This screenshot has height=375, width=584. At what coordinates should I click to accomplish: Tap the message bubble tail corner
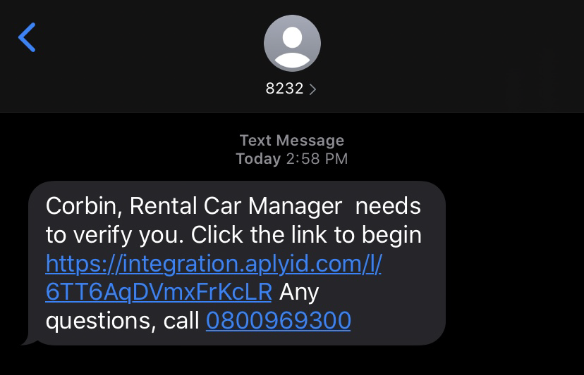coord(28,339)
